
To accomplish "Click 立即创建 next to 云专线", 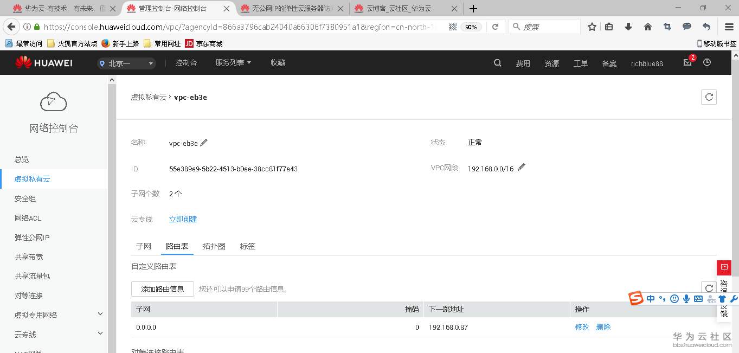I will click(183, 219).
